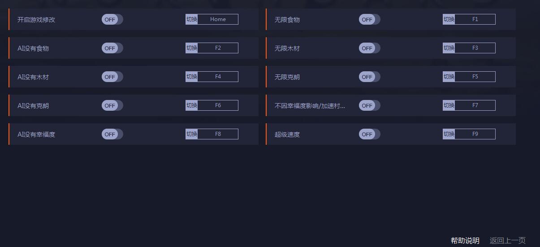
Task: Enable AI没有克朗 toggle
Action: pos(112,105)
